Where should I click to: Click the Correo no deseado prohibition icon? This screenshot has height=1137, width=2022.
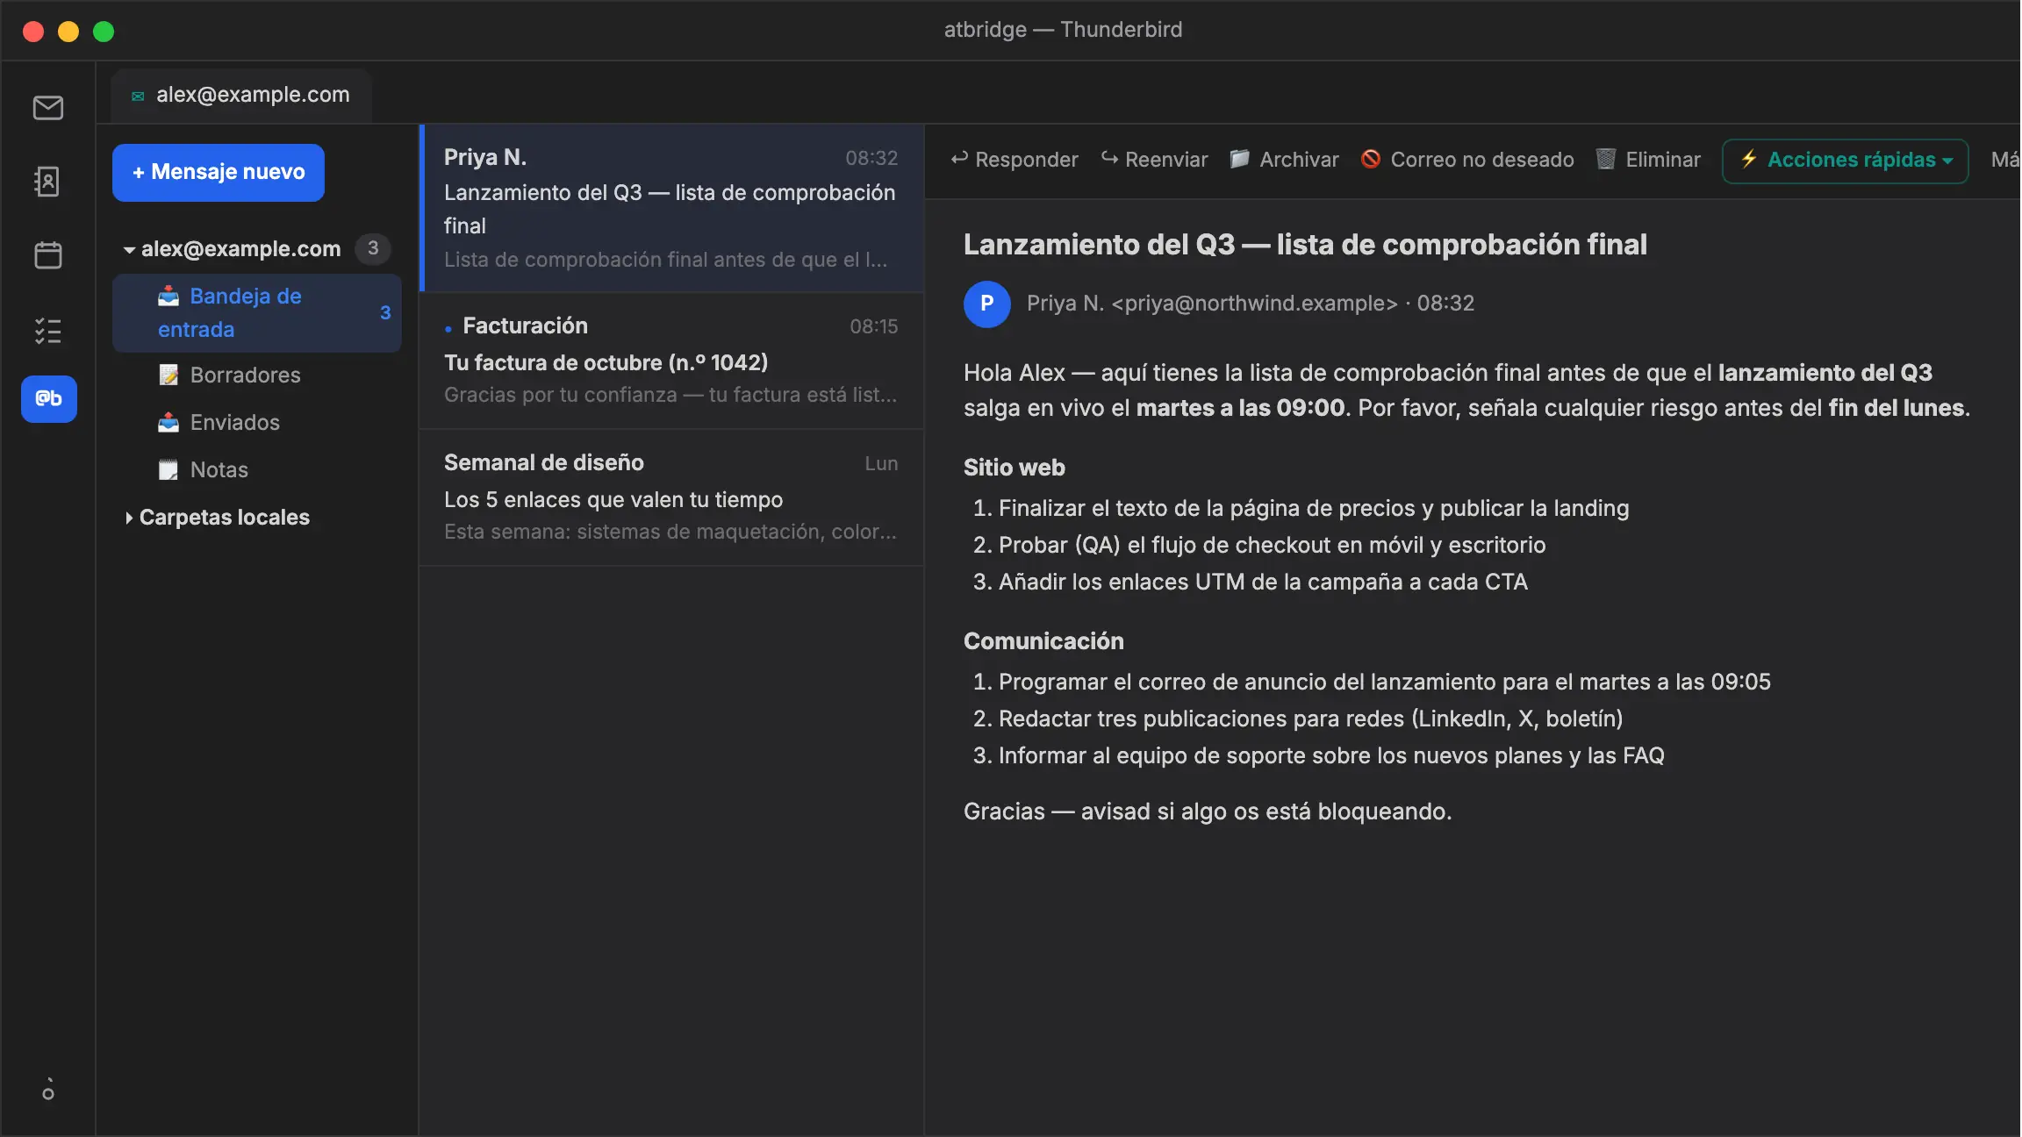tap(1370, 159)
